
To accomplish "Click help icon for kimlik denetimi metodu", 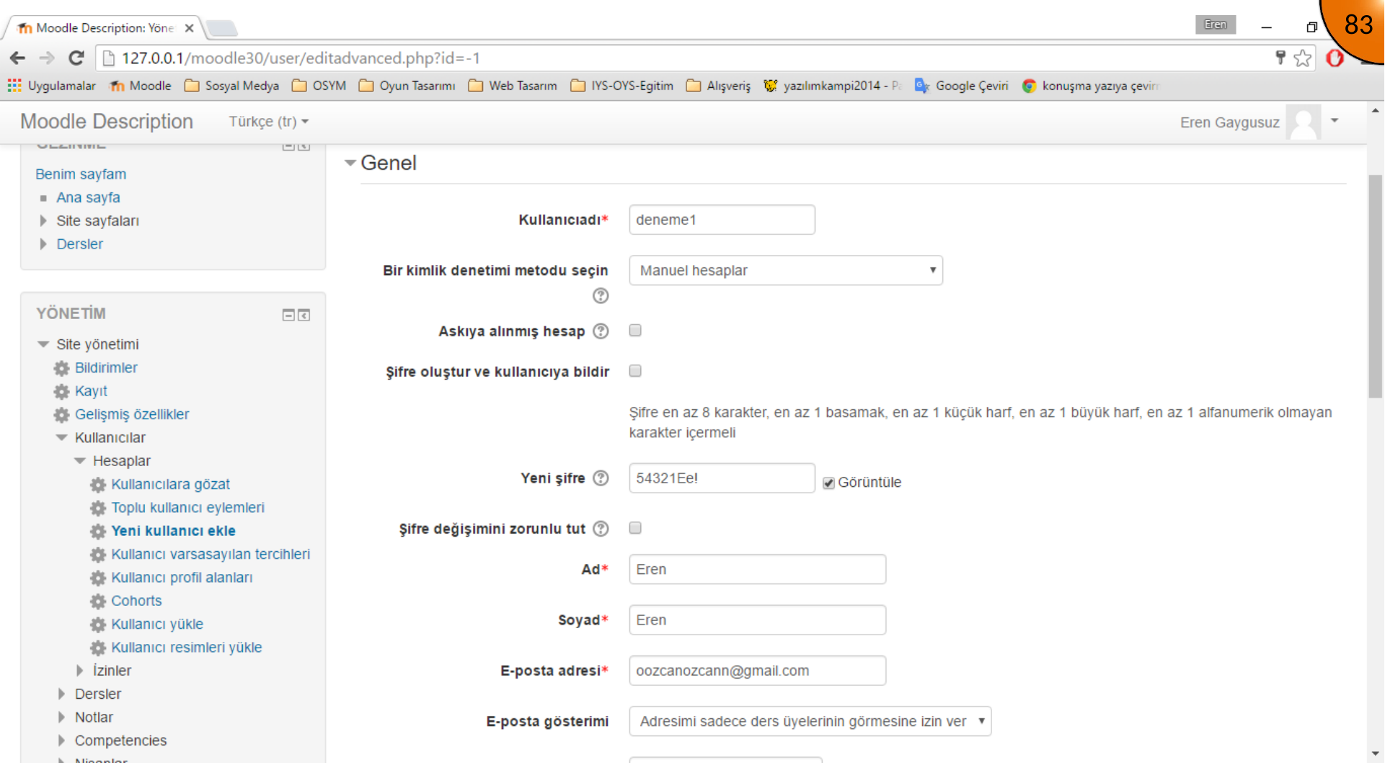I will pos(601,296).
